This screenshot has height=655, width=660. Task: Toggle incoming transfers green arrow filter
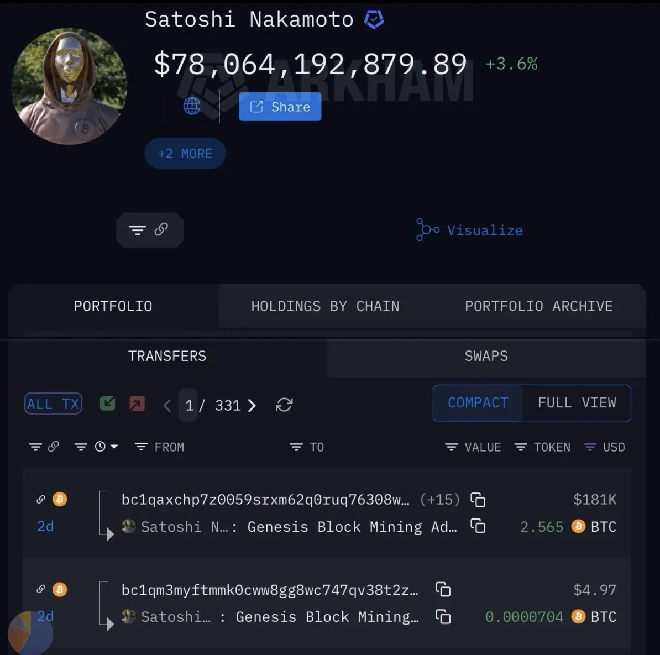tap(108, 404)
